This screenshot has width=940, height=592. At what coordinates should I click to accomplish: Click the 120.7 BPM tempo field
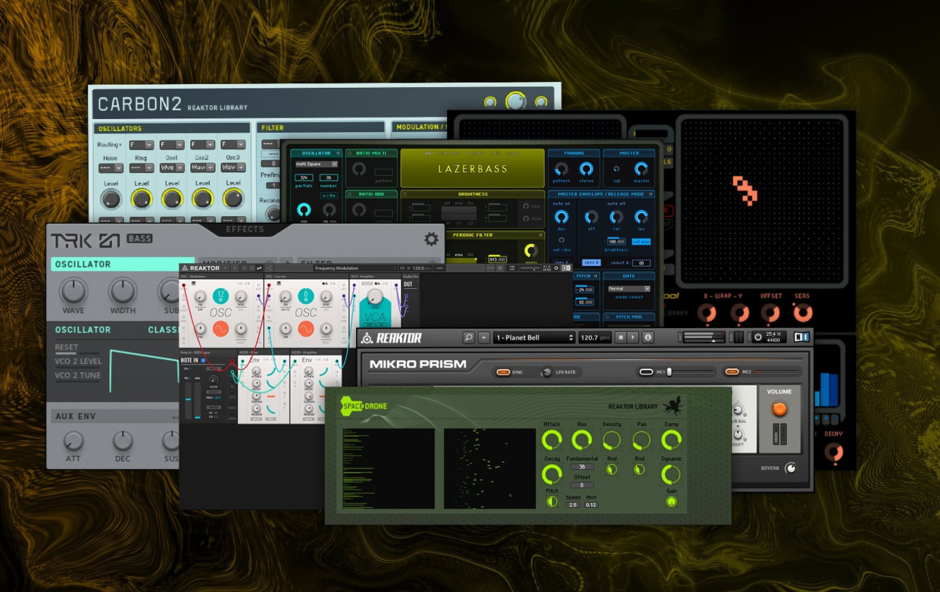click(595, 338)
